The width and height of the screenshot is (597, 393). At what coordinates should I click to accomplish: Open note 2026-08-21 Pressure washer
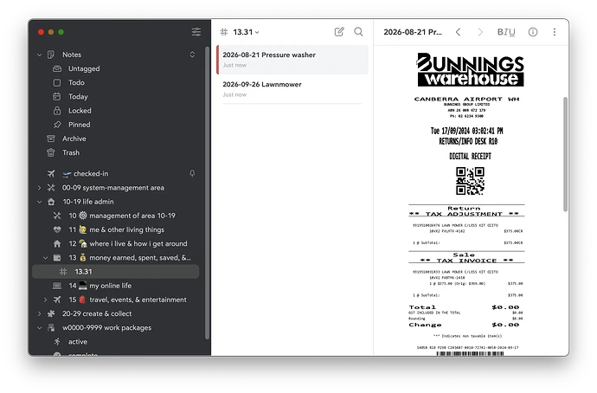pos(292,60)
